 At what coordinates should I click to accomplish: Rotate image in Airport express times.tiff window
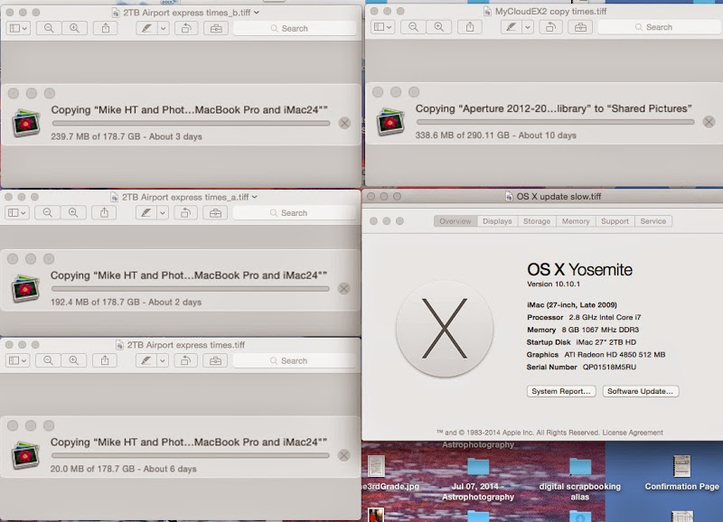pos(185,360)
